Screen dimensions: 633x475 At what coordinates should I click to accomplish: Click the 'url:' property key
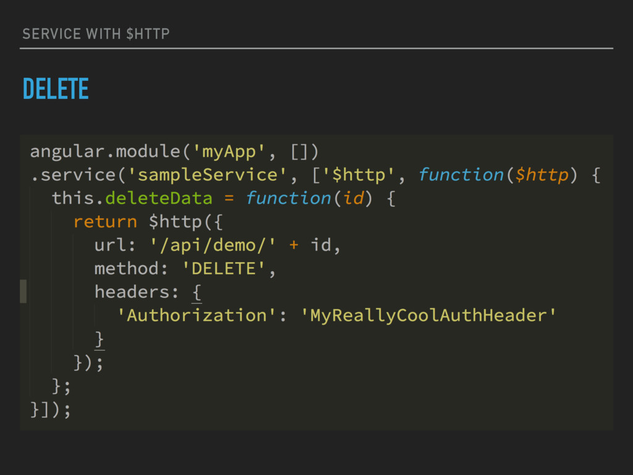[x=114, y=245]
